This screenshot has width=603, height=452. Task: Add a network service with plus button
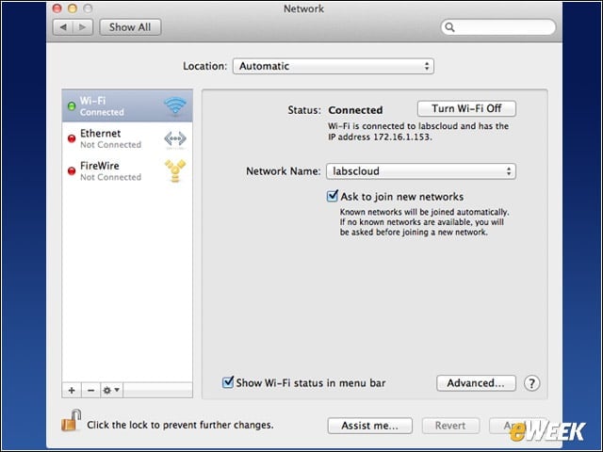tap(72, 390)
